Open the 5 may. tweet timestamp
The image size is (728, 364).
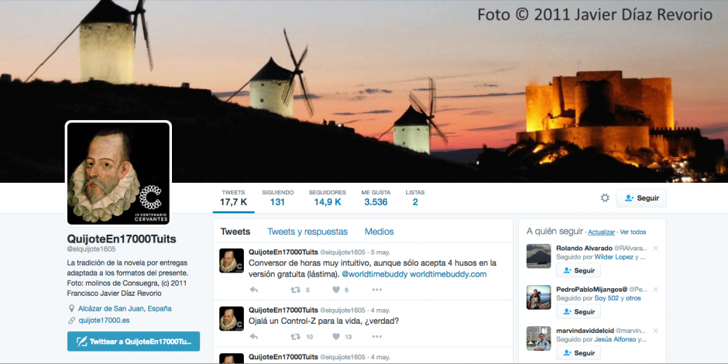[381, 252]
